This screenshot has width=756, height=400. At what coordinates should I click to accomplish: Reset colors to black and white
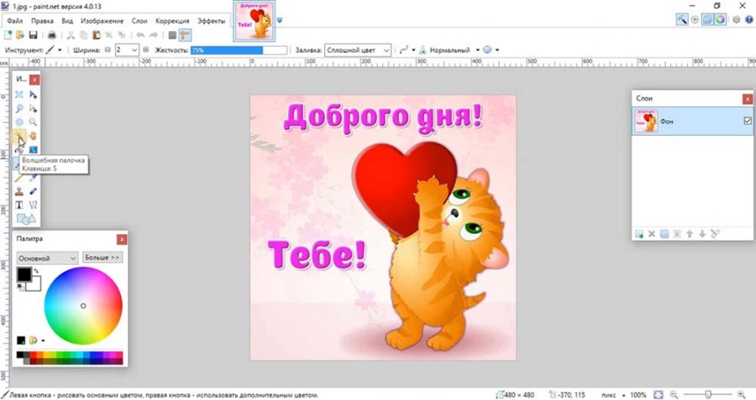click(20, 287)
